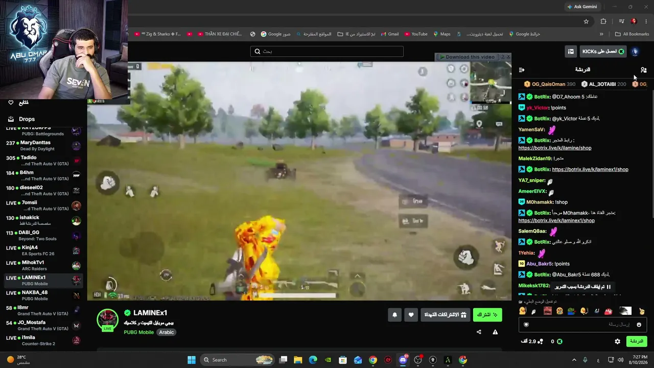Viewport: 654px width, 368px height.
Task: Select Drops in the sidebar
Action: coord(27,119)
